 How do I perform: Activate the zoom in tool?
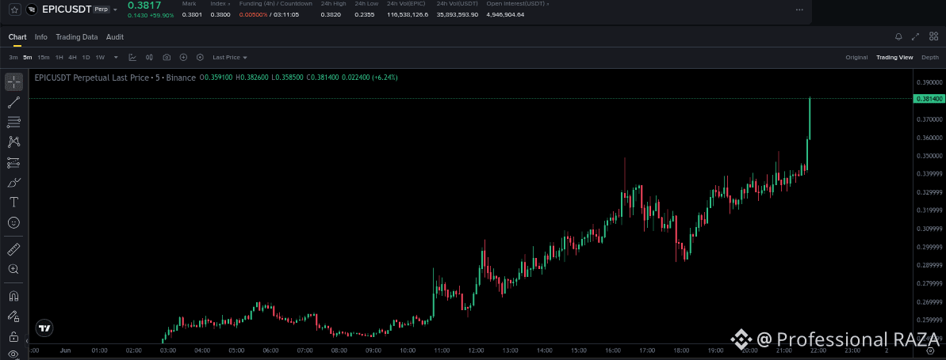(13, 269)
